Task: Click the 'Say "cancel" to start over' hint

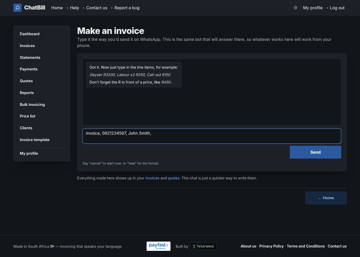Action: tap(121, 163)
